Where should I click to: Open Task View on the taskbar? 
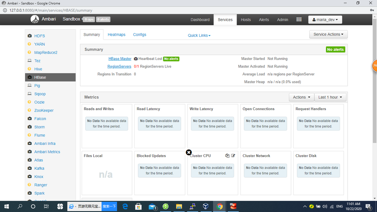coord(46,206)
